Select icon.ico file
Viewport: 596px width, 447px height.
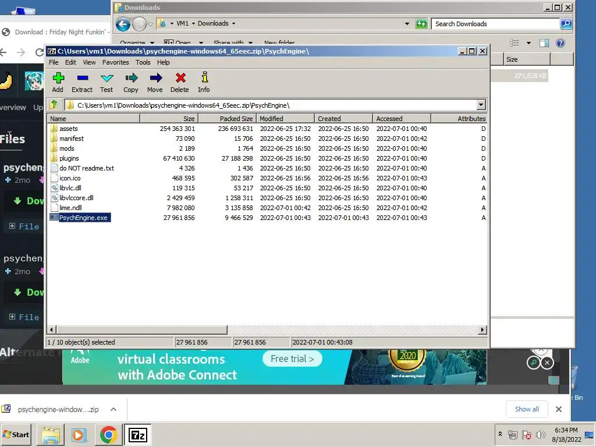pos(70,178)
